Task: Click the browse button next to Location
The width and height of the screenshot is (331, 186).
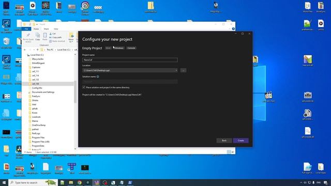Action: [183, 70]
